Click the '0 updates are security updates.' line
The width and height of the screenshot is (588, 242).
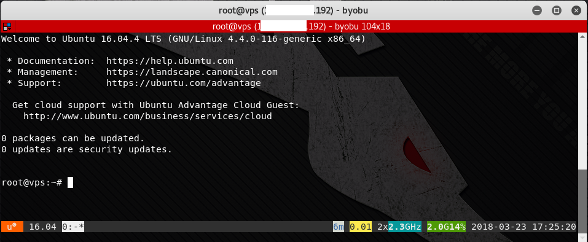[87, 149]
